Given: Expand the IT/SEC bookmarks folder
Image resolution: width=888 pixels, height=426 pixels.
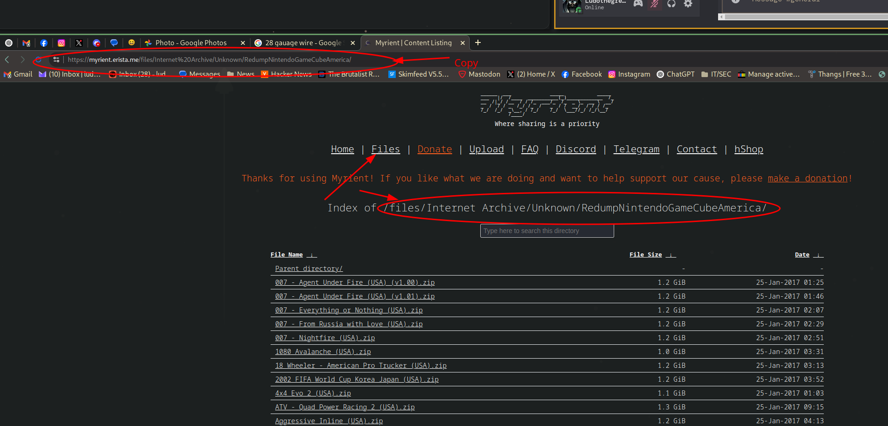Looking at the screenshot, I should (x=716, y=74).
